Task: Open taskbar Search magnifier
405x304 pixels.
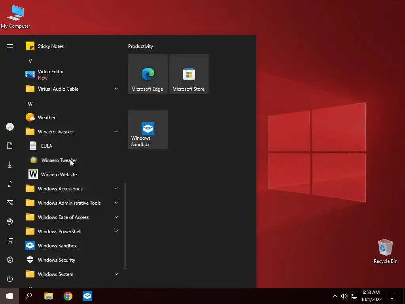Action: click(28, 296)
